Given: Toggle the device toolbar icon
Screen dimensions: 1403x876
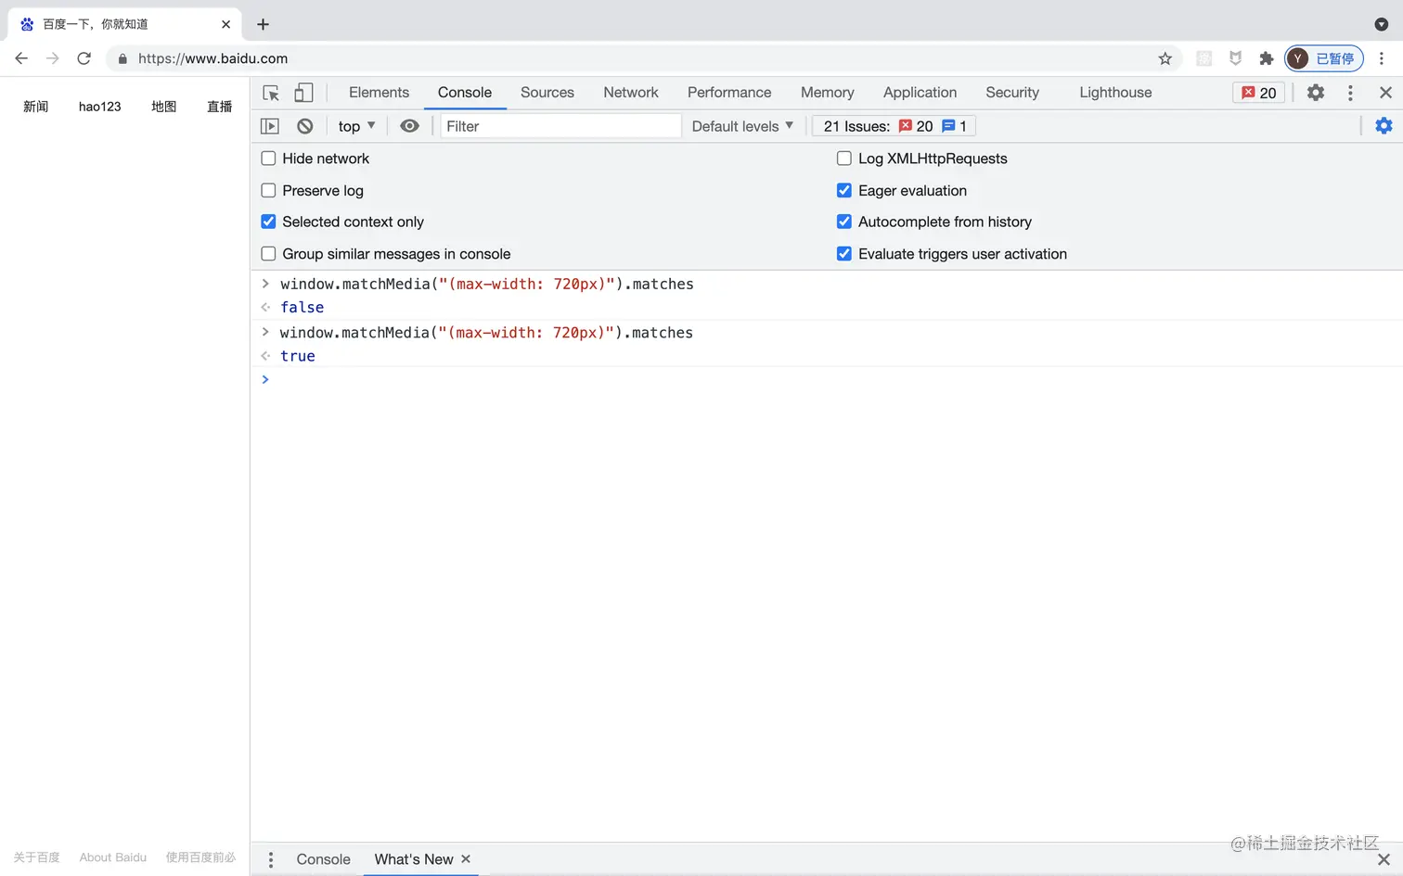Looking at the screenshot, I should pyautogui.click(x=303, y=93).
